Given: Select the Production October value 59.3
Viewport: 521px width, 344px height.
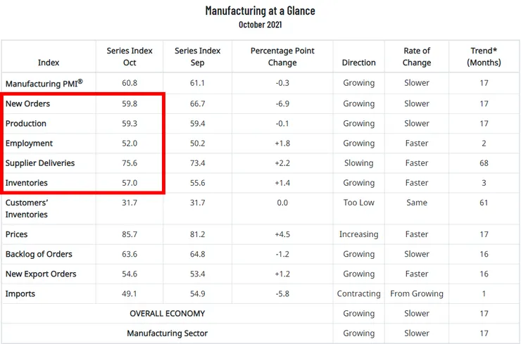Looking at the screenshot, I should [x=130, y=123].
